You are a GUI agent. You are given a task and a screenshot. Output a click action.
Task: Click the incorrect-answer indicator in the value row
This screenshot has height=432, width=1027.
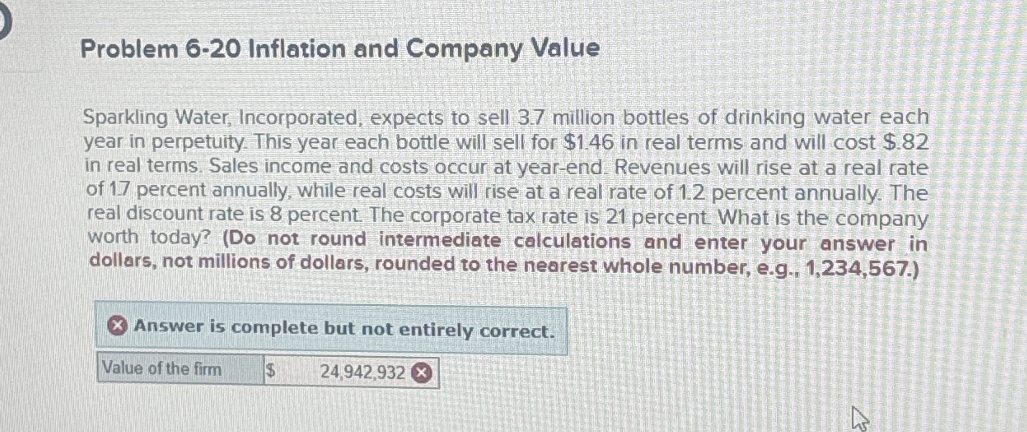tap(421, 373)
